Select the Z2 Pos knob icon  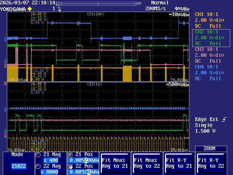tap(71, 166)
